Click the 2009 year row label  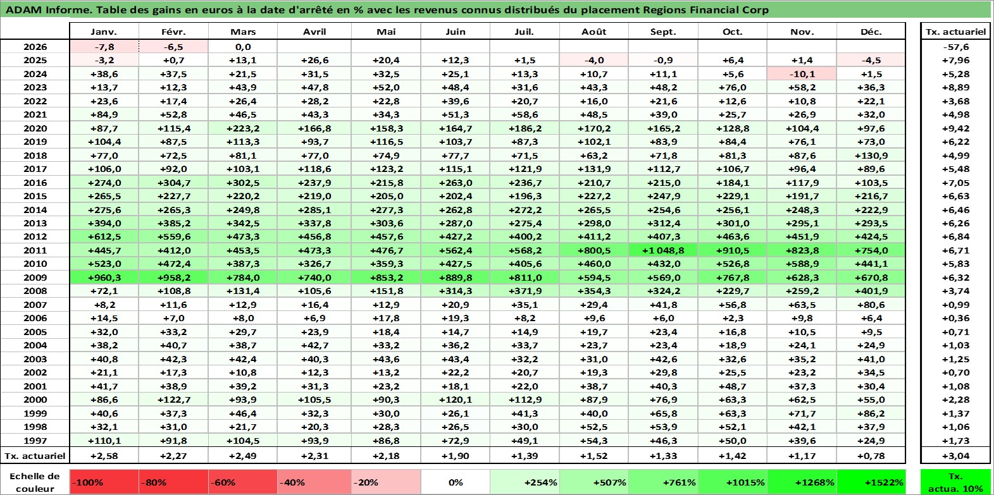coord(35,278)
